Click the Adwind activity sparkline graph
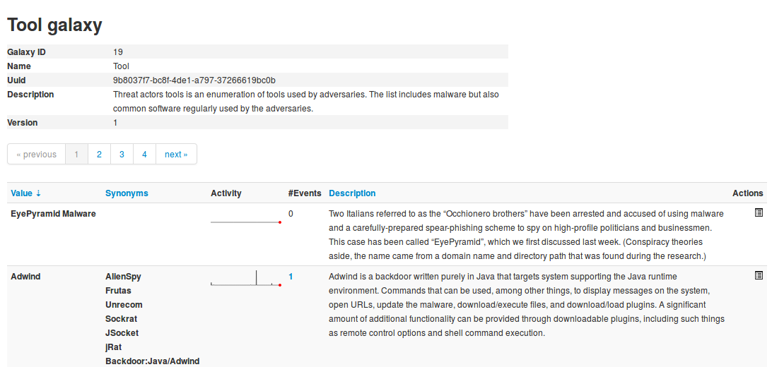The width and height of the screenshot is (772, 367). pyautogui.click(x=246, y=278)
